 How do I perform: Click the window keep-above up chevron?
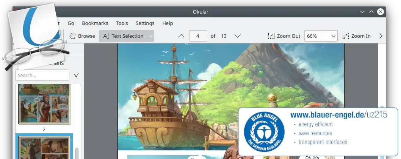(x=371, y=12)
